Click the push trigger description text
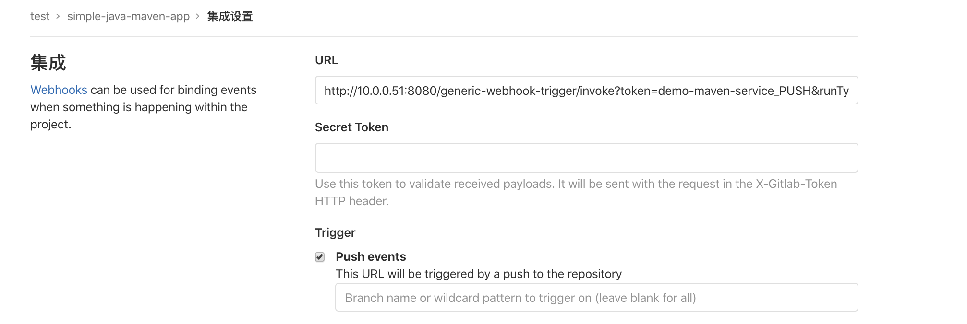The image size is (967, 324). (x=479, y=274)
